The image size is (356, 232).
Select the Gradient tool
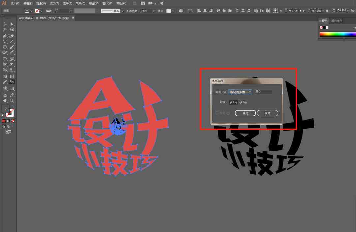pyautogui.click(x=12, y=76)
